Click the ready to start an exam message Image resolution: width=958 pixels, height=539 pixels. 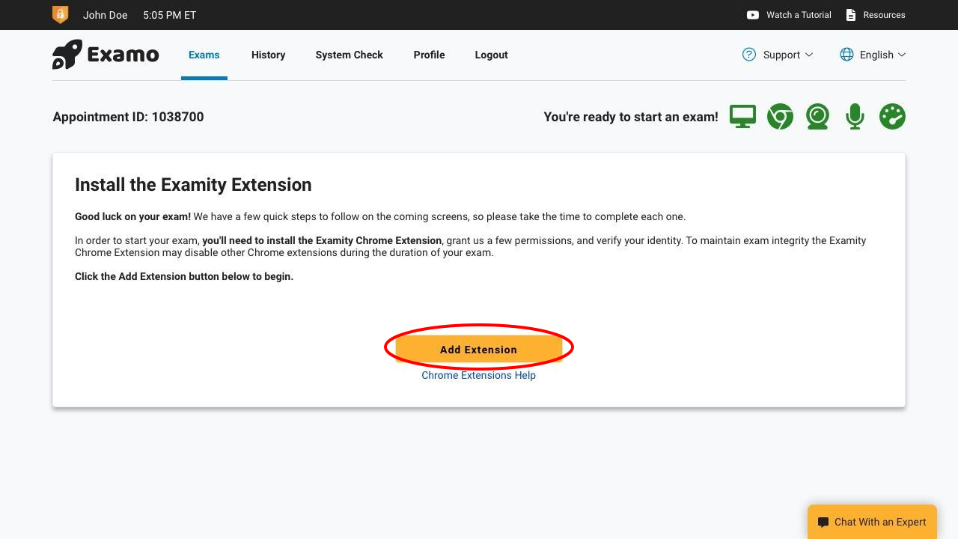coord(631,117)
